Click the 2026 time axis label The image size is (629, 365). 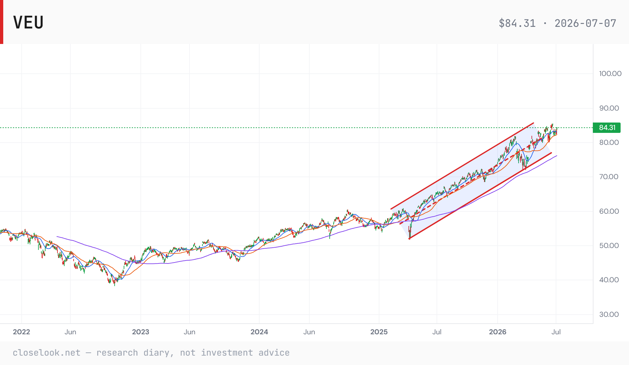[498, 332]
